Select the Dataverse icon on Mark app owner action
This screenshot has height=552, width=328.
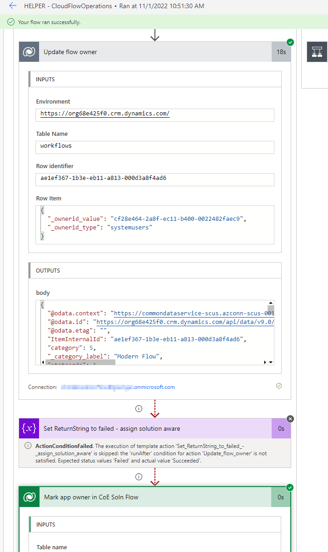[29, 497]
